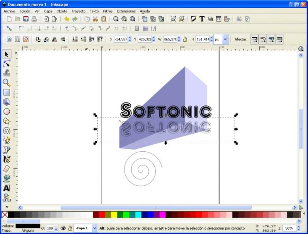
Task: Click the zoom percentage spinner arrows
Action: click(x=299, y=228)
